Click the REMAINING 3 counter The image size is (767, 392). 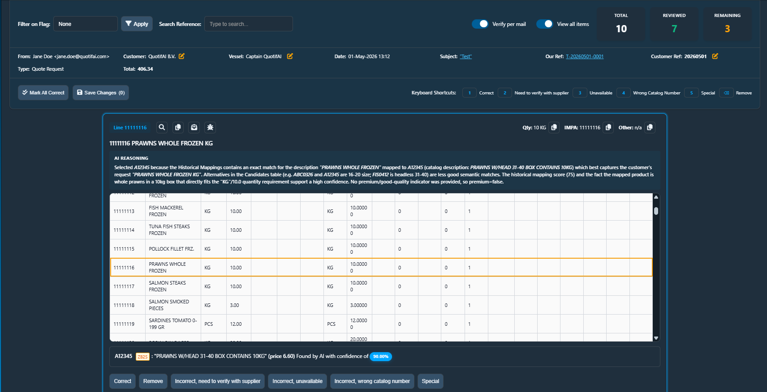click(728, 24)
